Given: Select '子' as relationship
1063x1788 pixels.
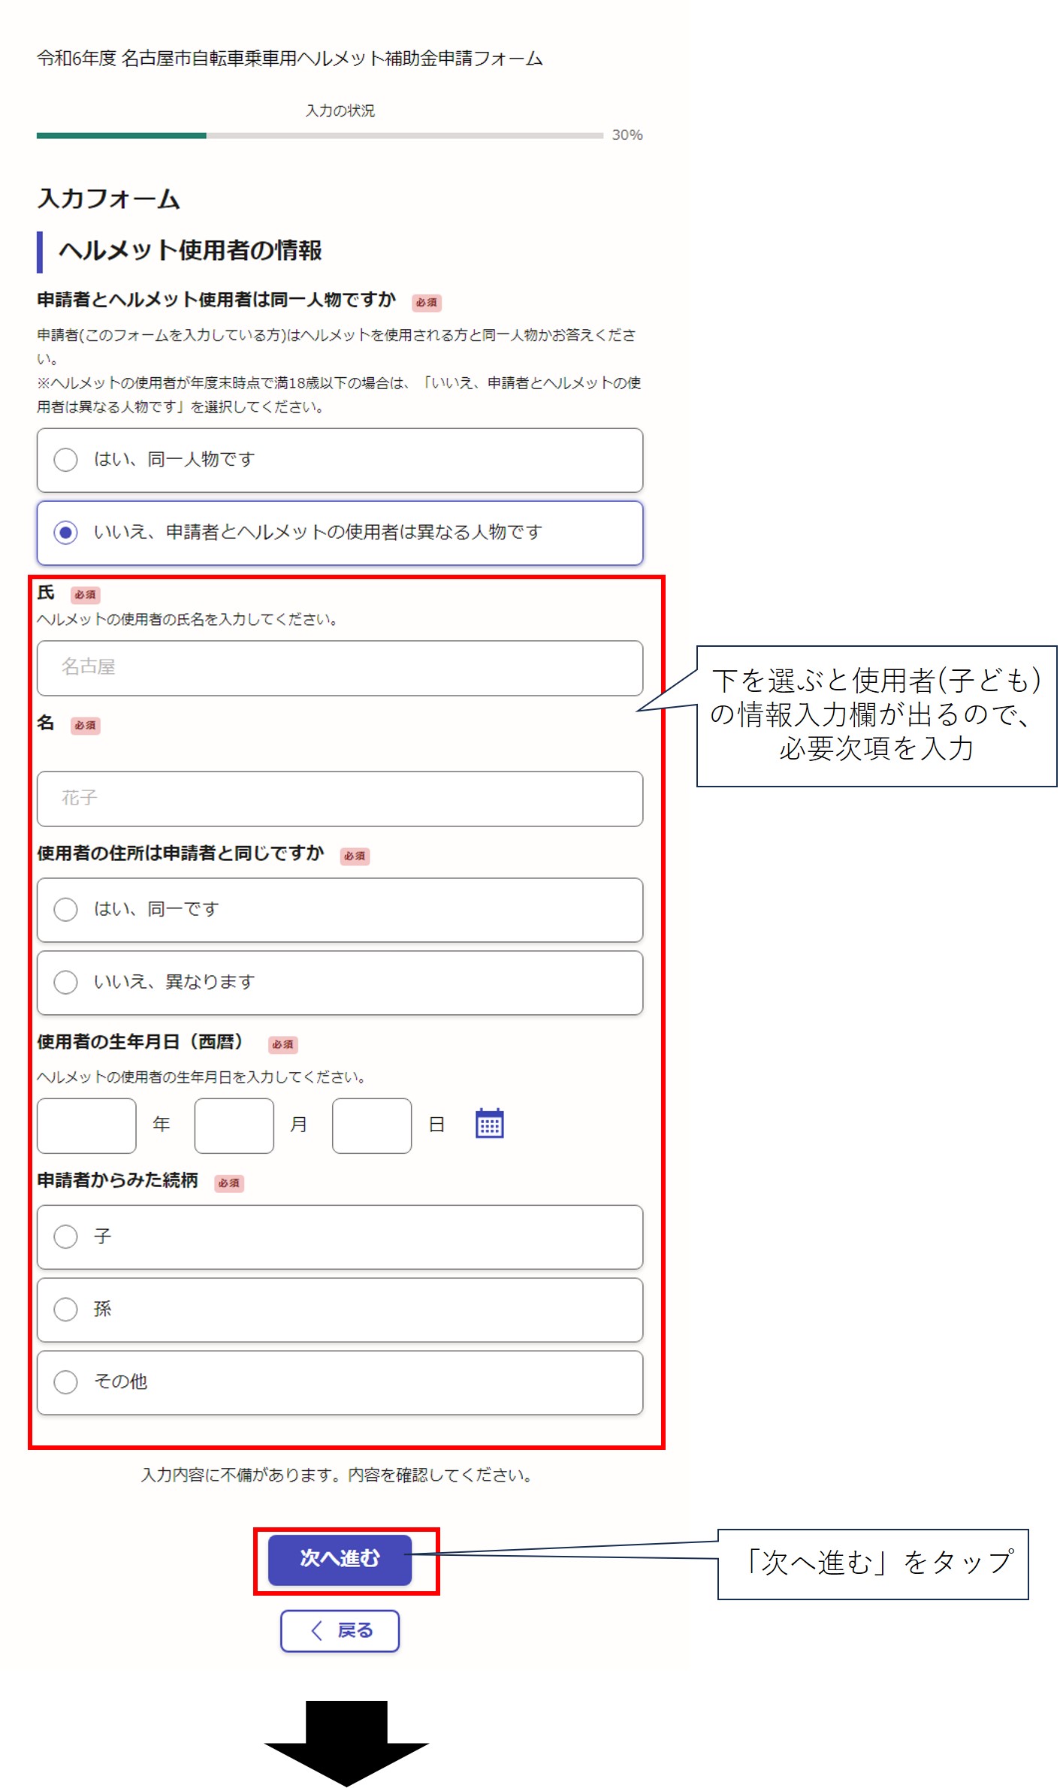Looking at the screenshot, I should (x=66, y=1237).
